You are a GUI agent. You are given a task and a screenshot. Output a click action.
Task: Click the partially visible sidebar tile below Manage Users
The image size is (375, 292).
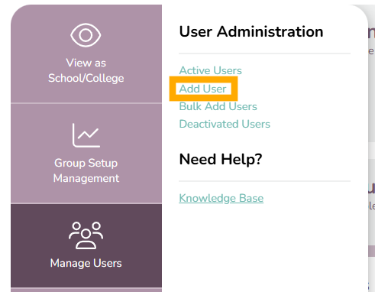coord(86,290)
